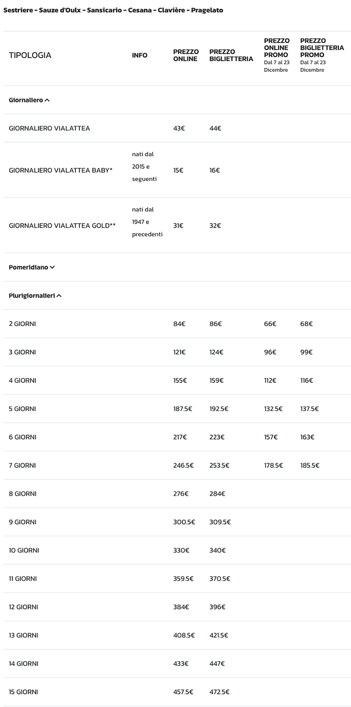
Task: Click the chevron next to Giornaliero
Action: coord(47,100)
